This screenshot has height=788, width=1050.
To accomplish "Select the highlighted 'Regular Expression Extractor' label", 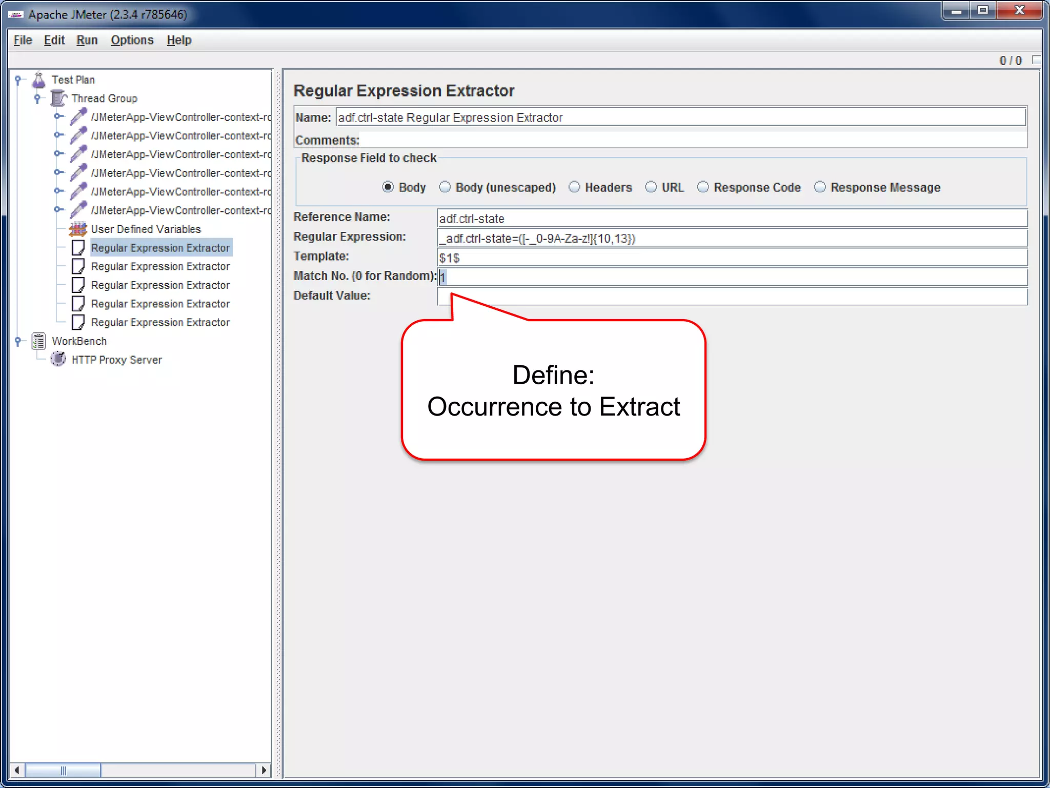I will coord(160,248).
